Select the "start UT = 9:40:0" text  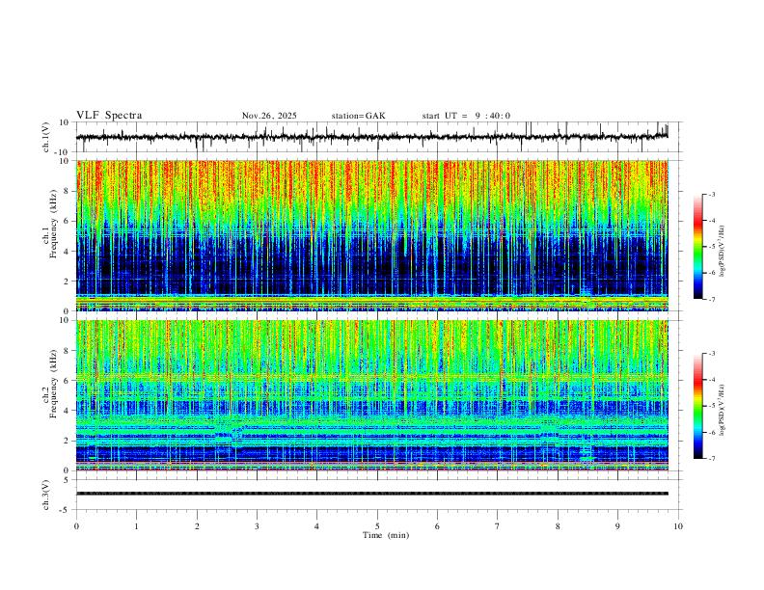[466, 116]
